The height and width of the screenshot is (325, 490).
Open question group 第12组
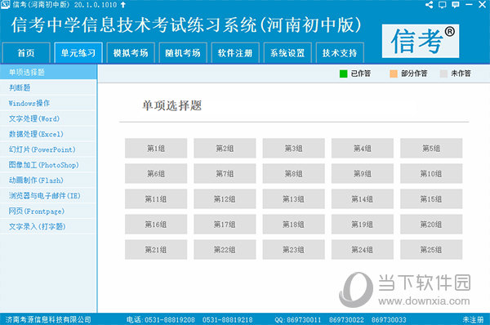225,198
